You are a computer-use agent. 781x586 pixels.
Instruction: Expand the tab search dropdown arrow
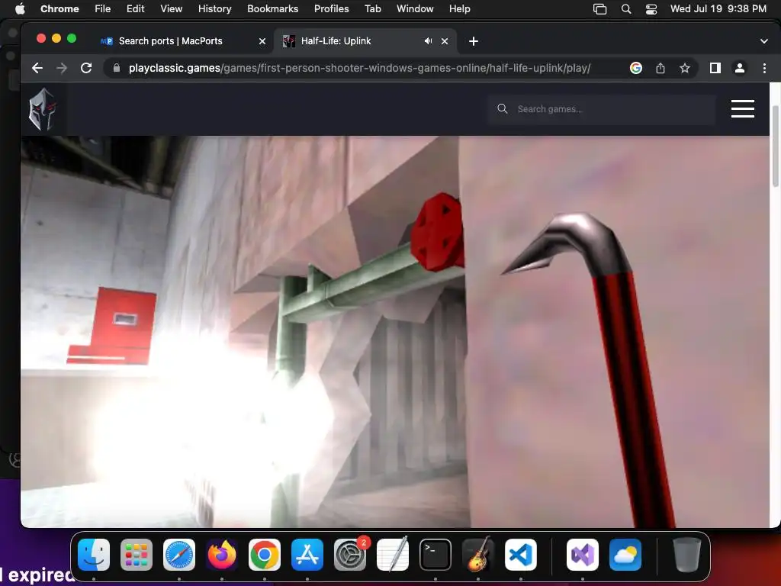(763, 41)
